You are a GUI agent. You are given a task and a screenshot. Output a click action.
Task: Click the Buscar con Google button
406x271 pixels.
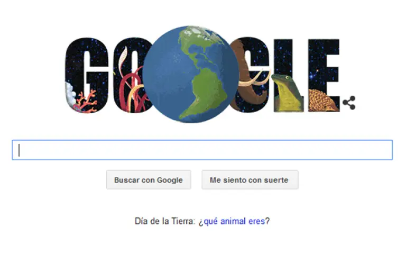pyautogui.click(x=149, y=180)
